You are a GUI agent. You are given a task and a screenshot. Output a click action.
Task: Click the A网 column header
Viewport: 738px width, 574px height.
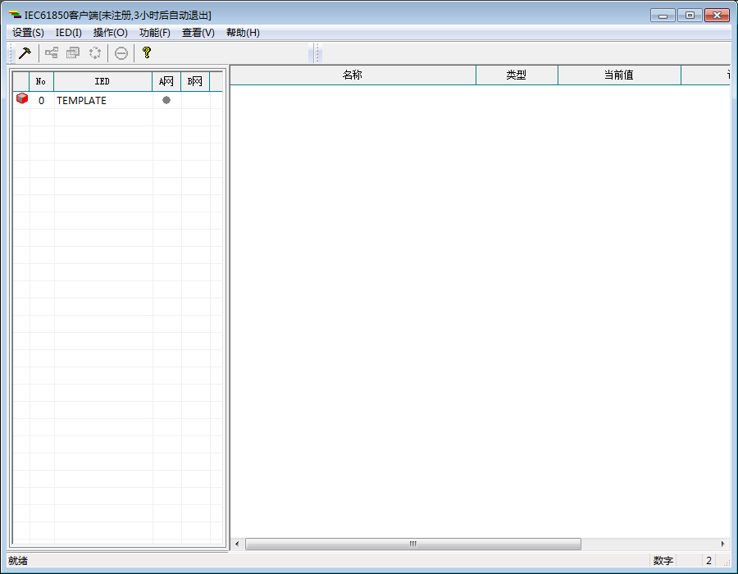click(166, 81)
